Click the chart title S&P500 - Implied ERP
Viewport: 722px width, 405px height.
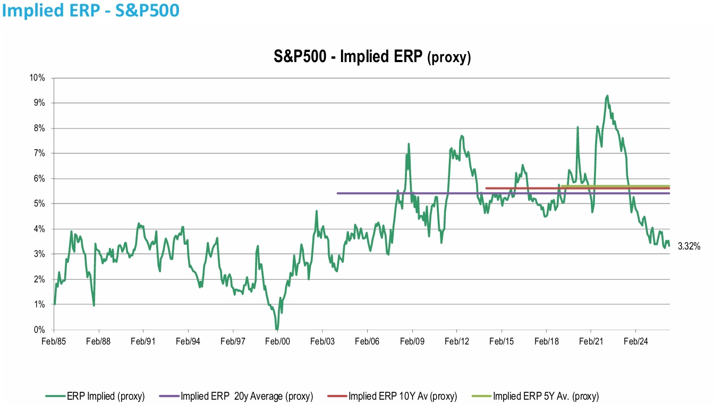pyautogui.click(x=372, y=56)
